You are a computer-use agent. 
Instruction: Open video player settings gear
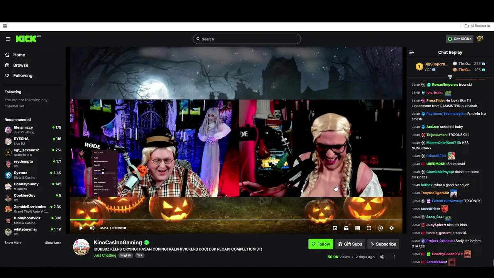point(391,228)
